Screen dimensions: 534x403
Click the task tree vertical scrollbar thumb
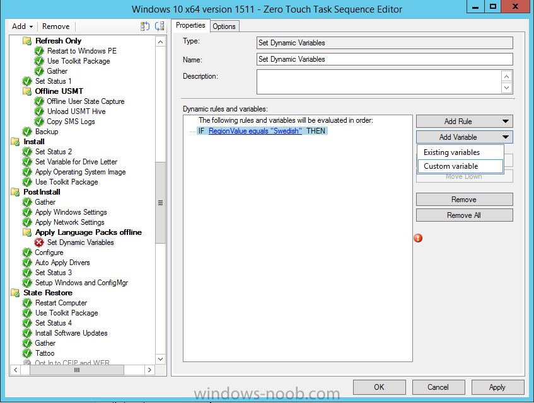(x=160, y=203)
